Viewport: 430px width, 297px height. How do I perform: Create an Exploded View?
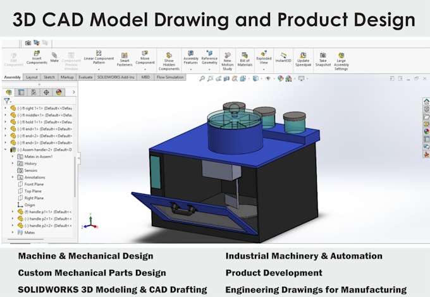coord(264,58)
